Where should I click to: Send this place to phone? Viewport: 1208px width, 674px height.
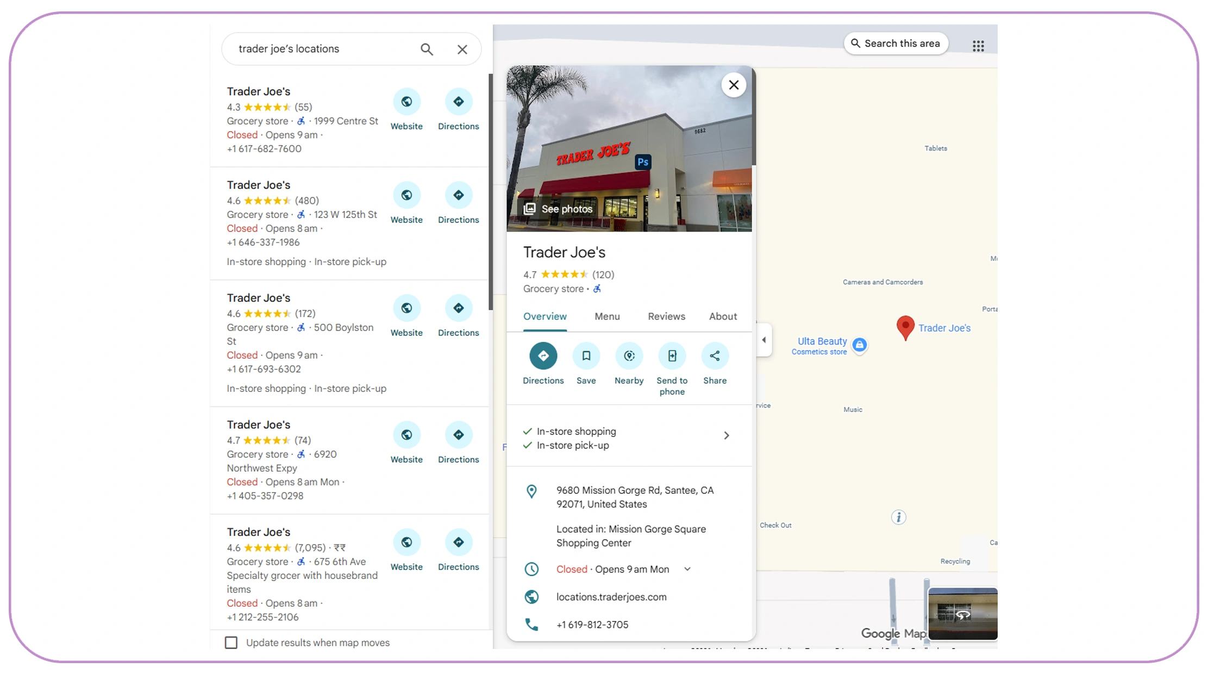[x=672, y=357]
